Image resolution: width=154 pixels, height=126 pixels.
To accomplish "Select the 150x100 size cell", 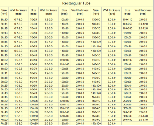I will 96,124.
